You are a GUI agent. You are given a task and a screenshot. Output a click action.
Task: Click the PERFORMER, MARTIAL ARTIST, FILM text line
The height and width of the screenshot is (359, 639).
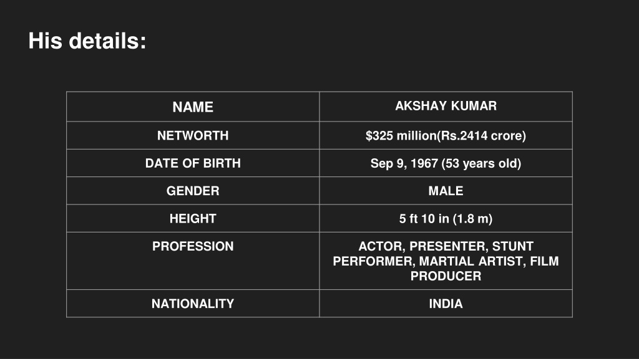coord(446,261)
